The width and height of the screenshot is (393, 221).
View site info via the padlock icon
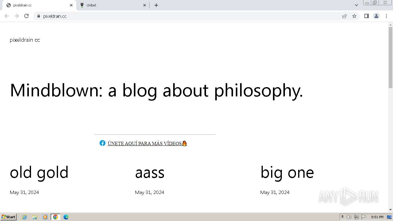pyautogui.click(x=38, y=16)
